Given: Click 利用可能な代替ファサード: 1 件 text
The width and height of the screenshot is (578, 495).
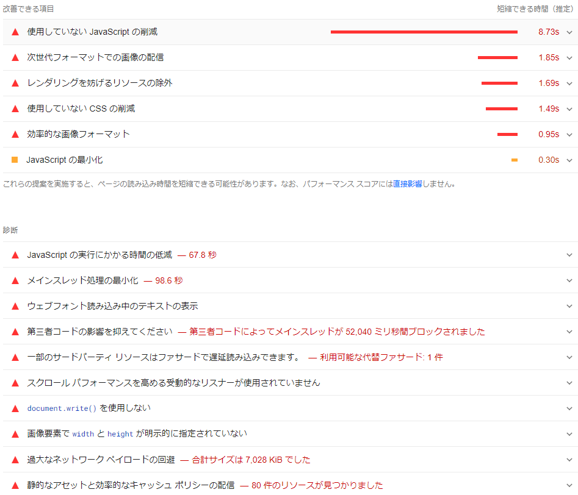Looking at the screenshot, I should pos(381,357).
